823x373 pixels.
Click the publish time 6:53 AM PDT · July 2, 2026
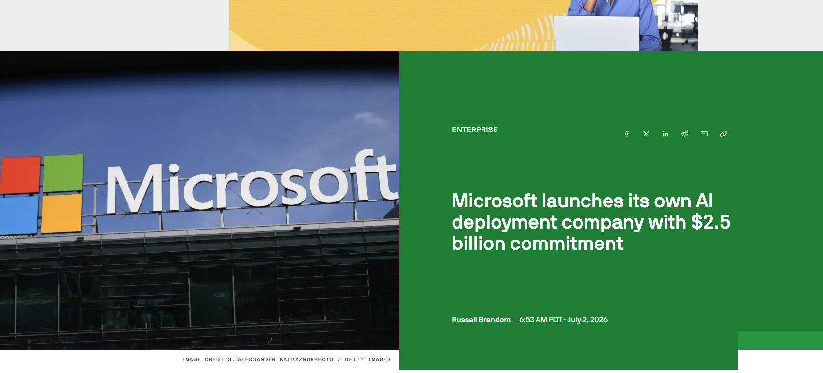(x=563, y=320)
